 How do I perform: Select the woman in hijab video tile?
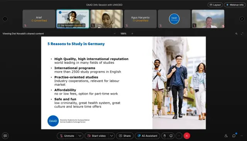pyautogui.click(x=107, y=19)
